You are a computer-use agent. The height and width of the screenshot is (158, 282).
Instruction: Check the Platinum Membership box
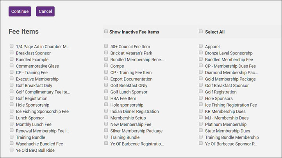(201, 124)
